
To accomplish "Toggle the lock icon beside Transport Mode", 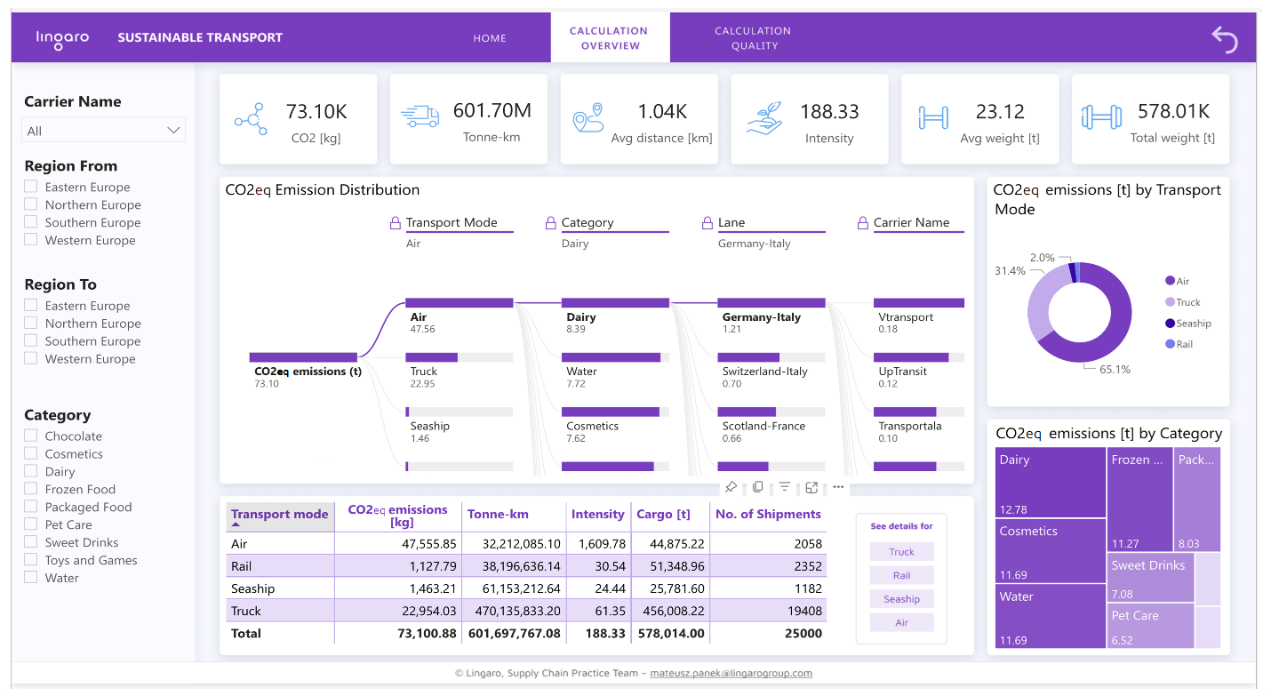I will tap(396, 223).
